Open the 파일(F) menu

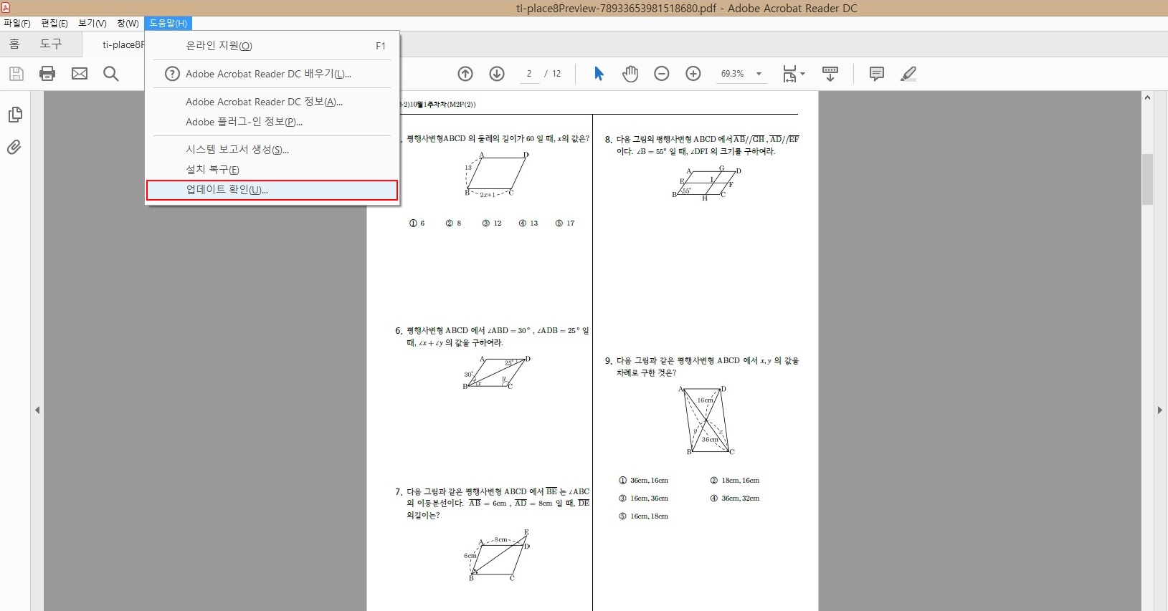coord(17,24)
